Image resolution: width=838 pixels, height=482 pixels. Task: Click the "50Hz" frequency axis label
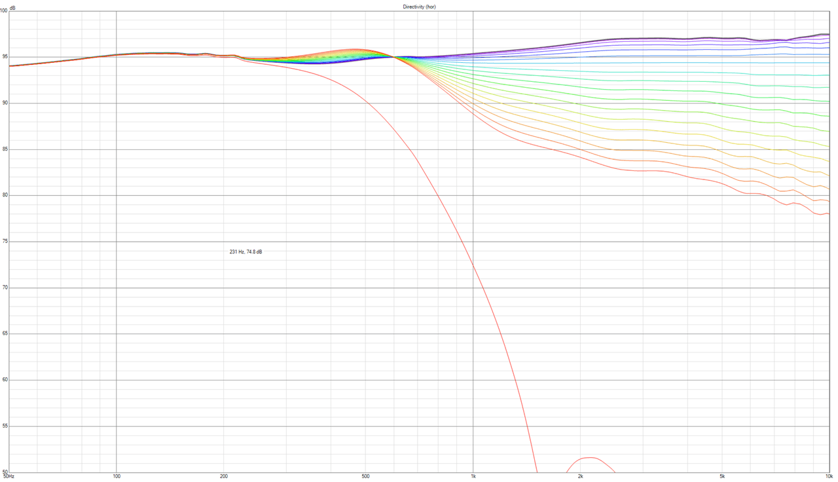pos(8,477)
